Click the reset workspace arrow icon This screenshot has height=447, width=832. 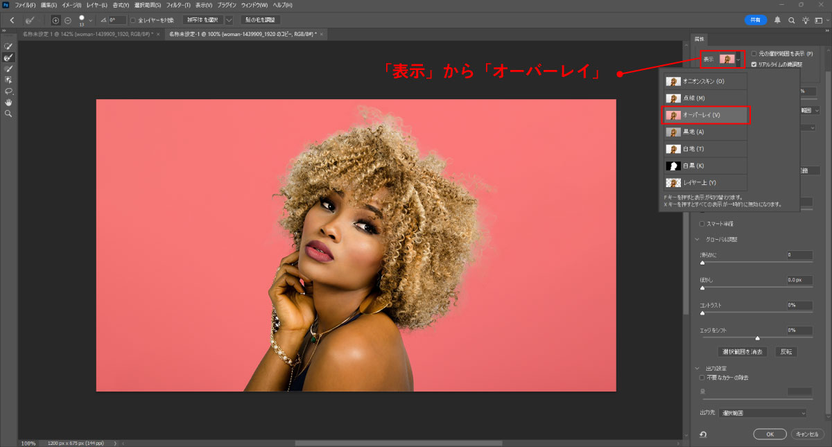point(703,434)
